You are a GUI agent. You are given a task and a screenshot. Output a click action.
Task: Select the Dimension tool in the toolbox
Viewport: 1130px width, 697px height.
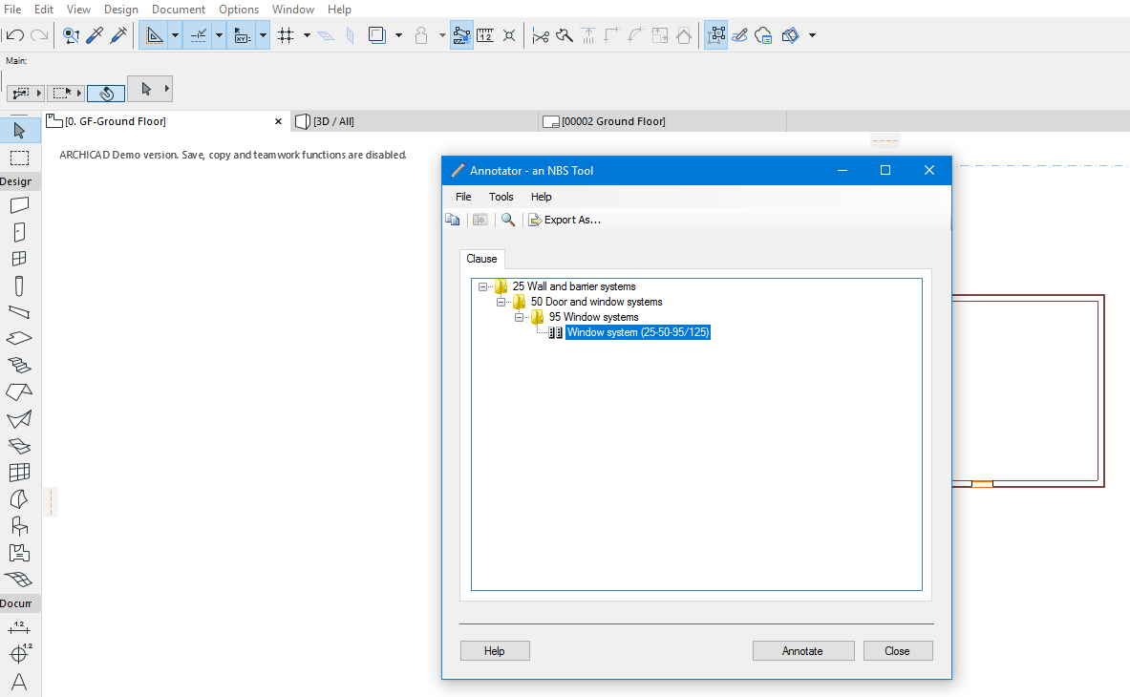point(19,628)
